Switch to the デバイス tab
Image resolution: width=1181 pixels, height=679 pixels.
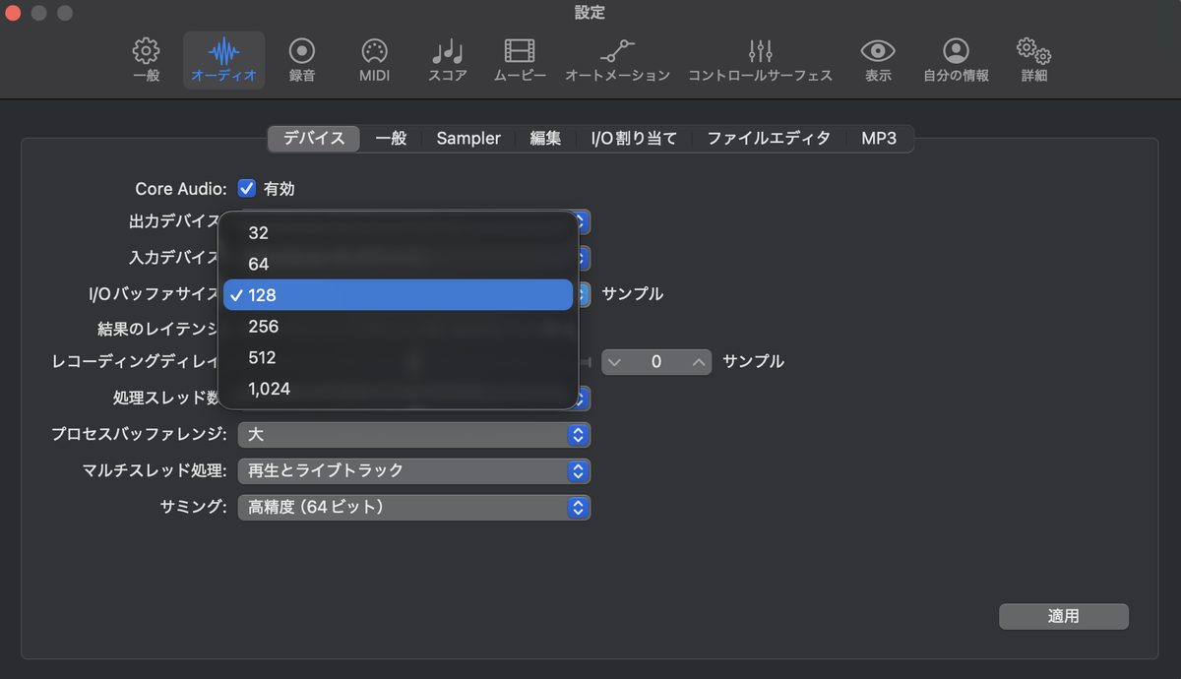(x=314, y=139)
